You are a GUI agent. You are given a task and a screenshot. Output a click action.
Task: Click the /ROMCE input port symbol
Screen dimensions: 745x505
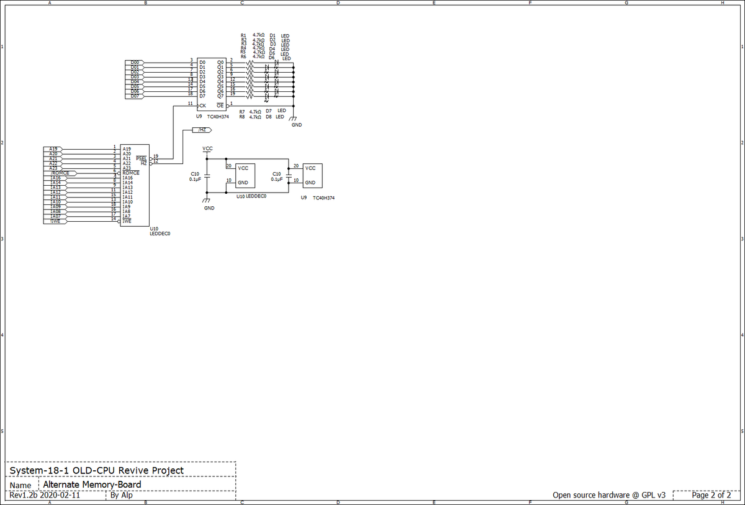pos(60,173)
